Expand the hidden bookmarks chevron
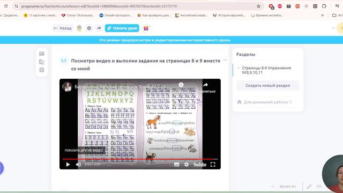The height and width of the screenshot is (193, 343). (x=322, y=16)
